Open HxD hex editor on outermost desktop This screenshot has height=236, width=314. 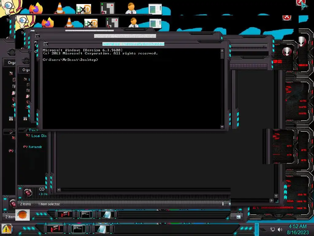[x=83, y=9]
